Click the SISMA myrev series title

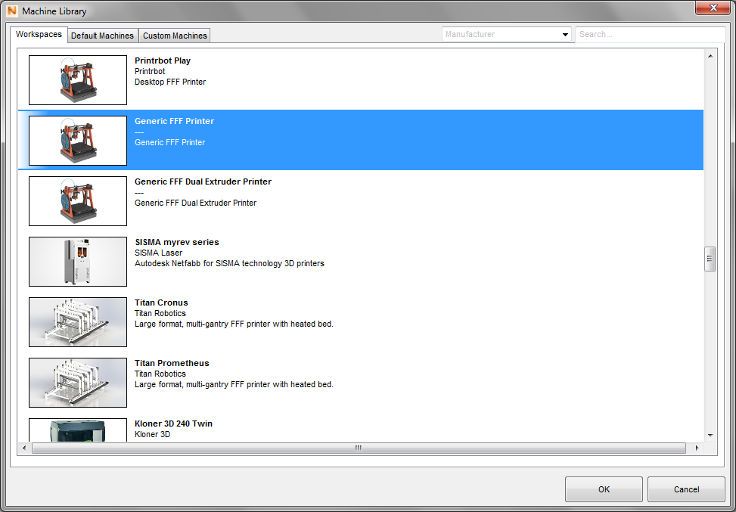point(177,242)
